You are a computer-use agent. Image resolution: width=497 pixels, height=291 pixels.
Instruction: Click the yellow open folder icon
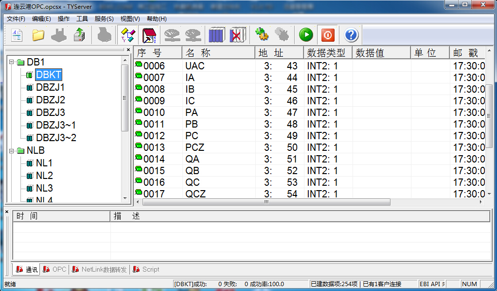pyautogui.click(x=38, y=35)
